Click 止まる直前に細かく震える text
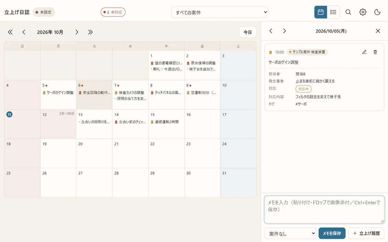388x242 pixels. click(315, 81)
